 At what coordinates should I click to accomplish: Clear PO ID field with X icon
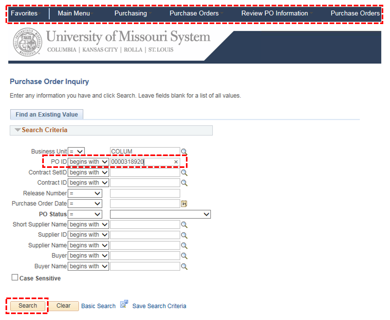(176, 162)
